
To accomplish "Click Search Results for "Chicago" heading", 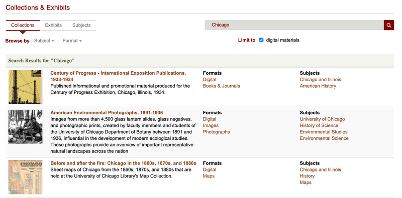I will pyautogui.click(x=41, y=61).
